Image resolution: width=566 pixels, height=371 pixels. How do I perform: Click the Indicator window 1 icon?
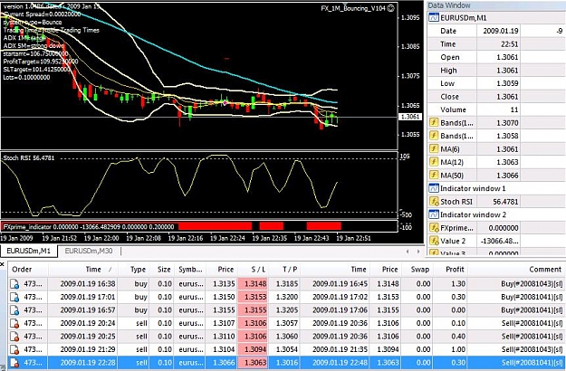[434, 188]
